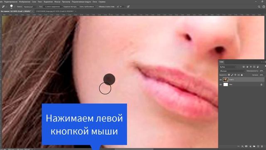Lock artboard nesting icon
Image resolution: width=266 pixels, height=150 pixels.
[239, 75]
